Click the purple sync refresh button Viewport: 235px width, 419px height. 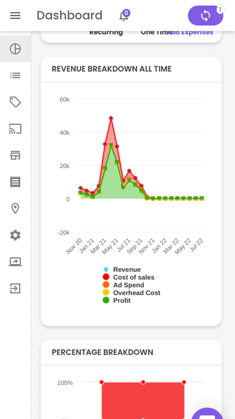(x=205, y=16)
